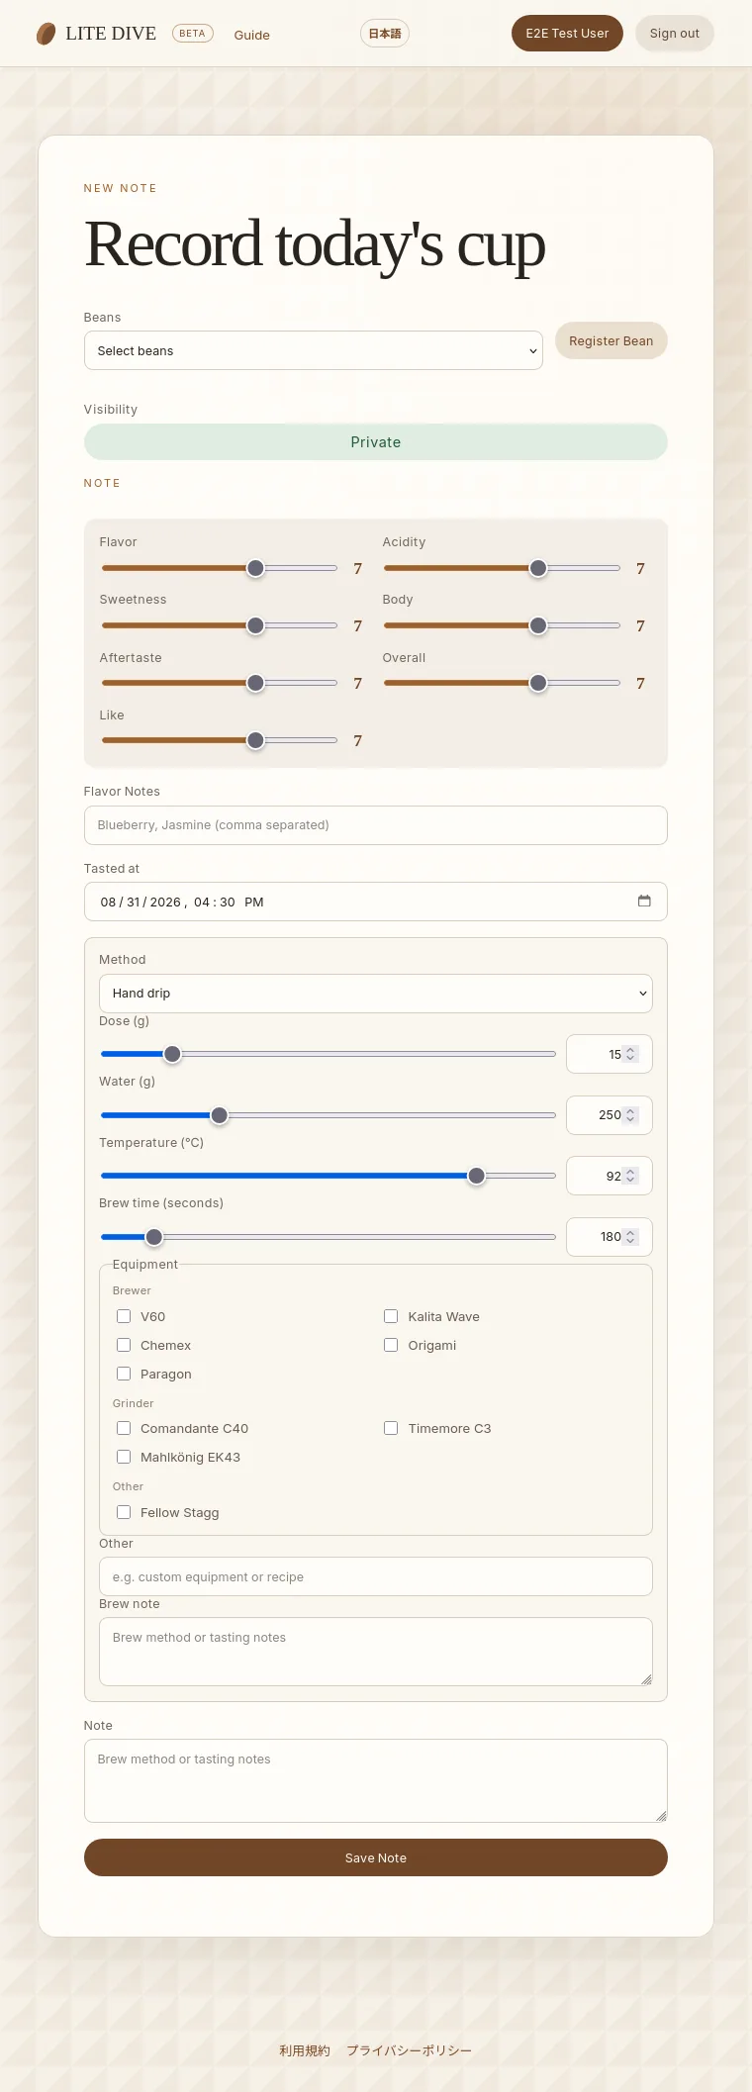The width and height of the screenshot is (752, 2092).
Task: Click the Overall slider handle
Action: (538, 683)
